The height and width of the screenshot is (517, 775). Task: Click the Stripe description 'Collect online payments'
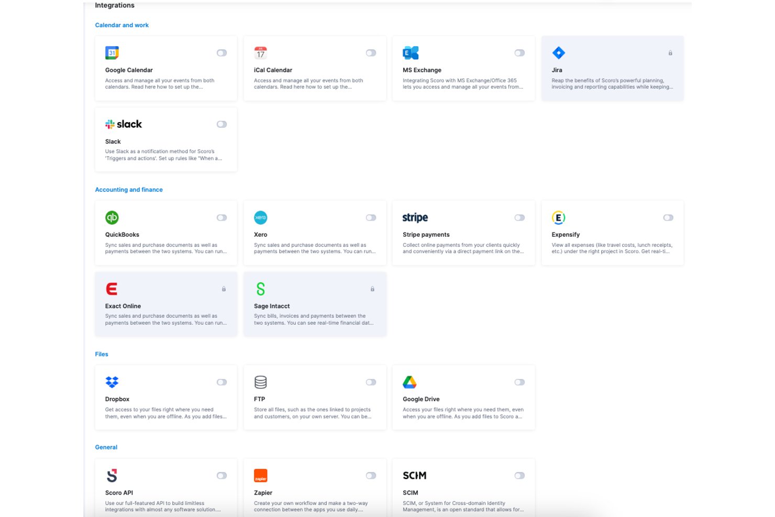[463, 248]
